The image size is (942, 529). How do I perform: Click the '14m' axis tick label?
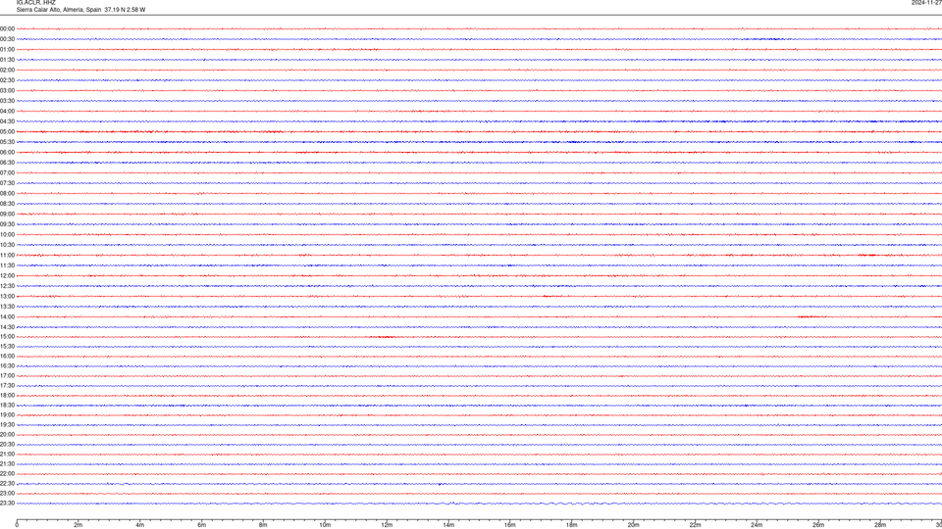448,525
